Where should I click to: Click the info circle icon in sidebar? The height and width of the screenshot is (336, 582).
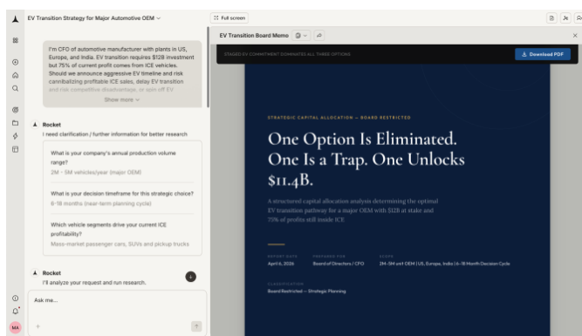[x=15, y=298]
